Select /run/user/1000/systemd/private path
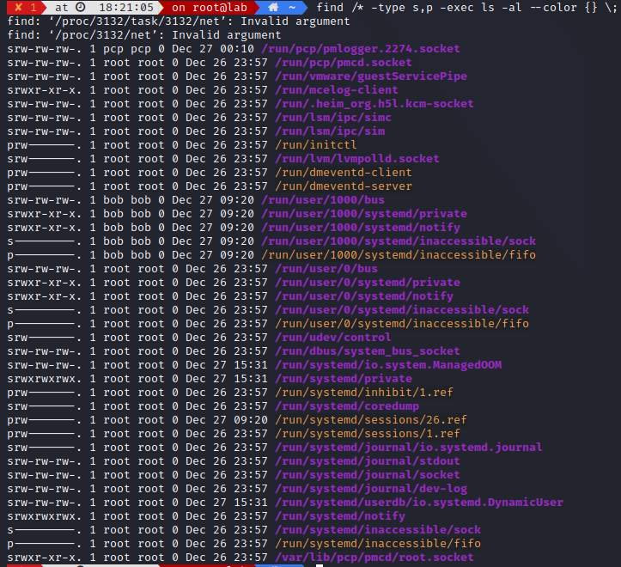Image resolution: width=621 pixels, height=567 pixels. point(364,214)
